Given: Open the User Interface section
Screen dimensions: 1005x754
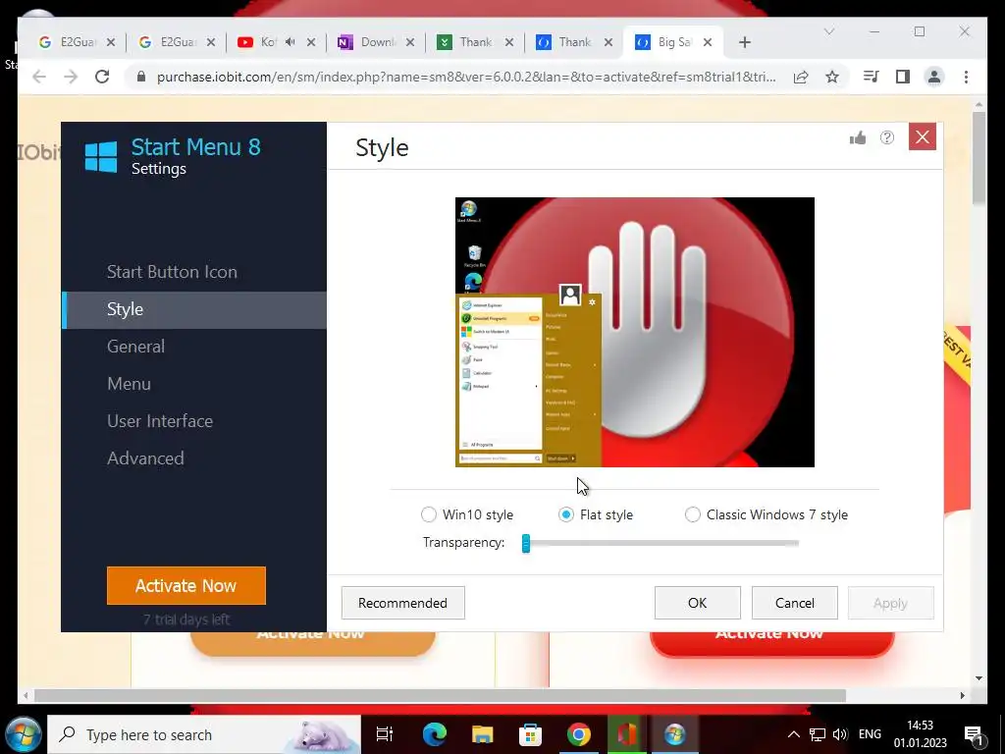Looking at the screenshot, I should 160,421.
